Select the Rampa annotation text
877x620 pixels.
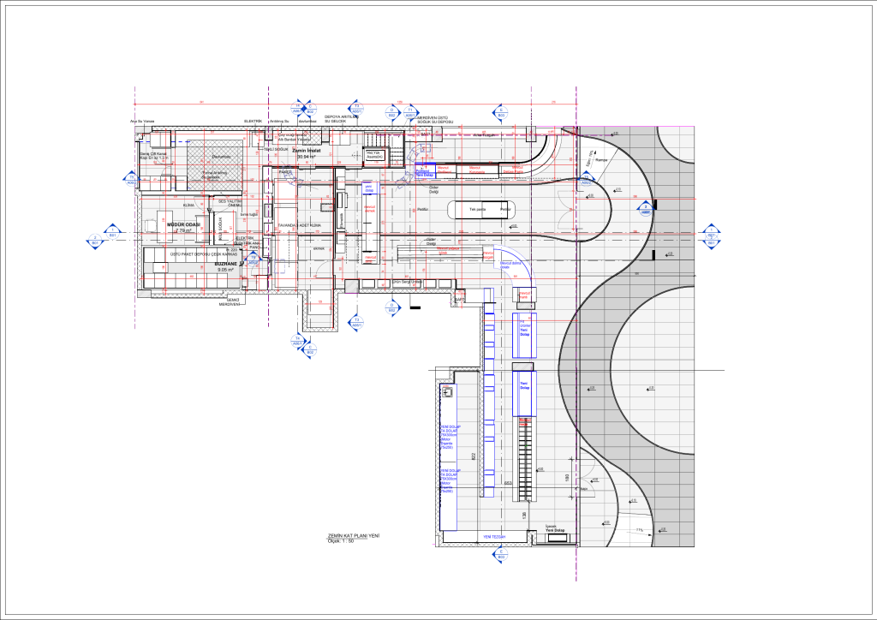coord(601,160)
